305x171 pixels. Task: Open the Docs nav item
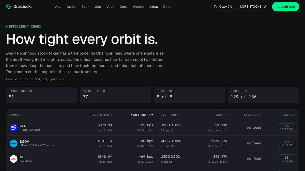167,7
